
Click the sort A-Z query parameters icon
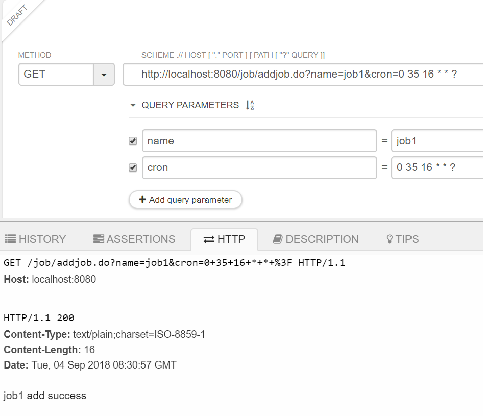point(250,105)
